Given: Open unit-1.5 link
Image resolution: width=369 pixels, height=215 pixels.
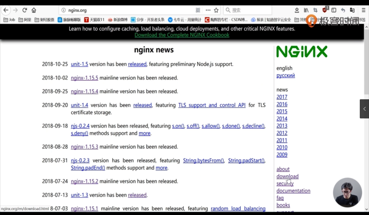Looking at the screenshot, I should tap(80, 64).
